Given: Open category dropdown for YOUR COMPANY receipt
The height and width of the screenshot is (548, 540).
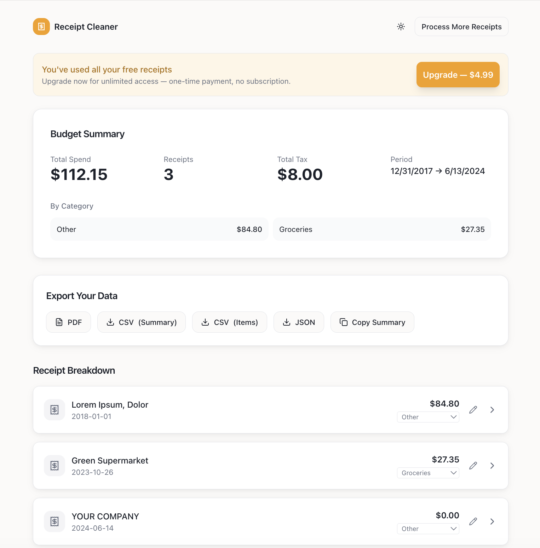Looking at the screenshot, I should 428,529.
